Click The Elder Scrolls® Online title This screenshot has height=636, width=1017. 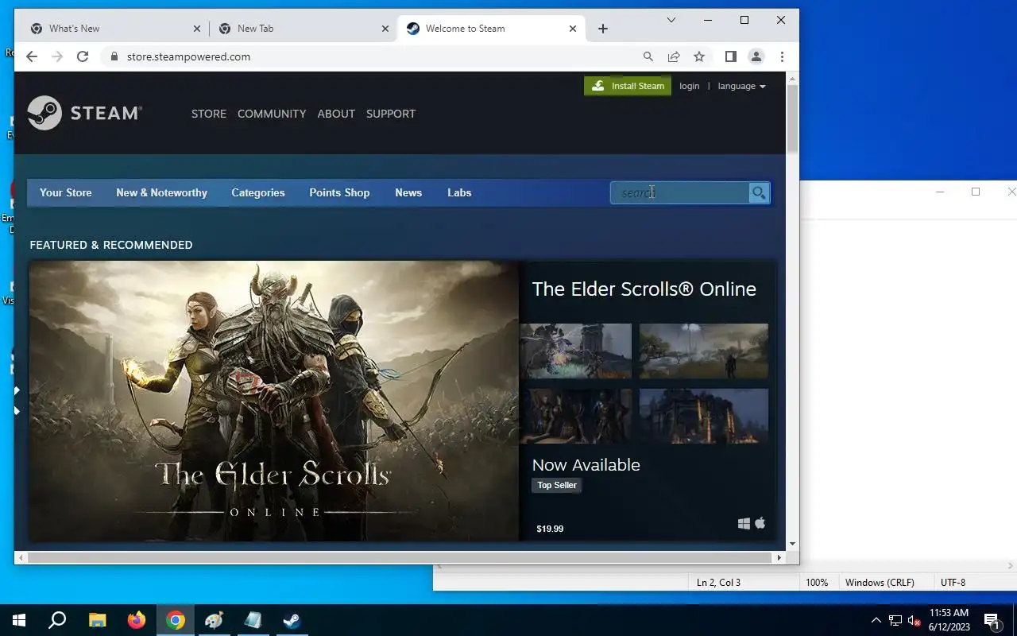[x=644, y=289]
